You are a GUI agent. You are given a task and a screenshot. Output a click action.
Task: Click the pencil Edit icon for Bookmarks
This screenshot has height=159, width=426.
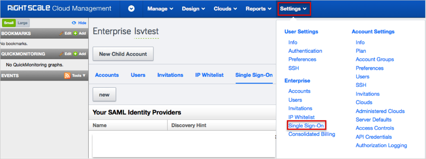click(x=61, y=34)
